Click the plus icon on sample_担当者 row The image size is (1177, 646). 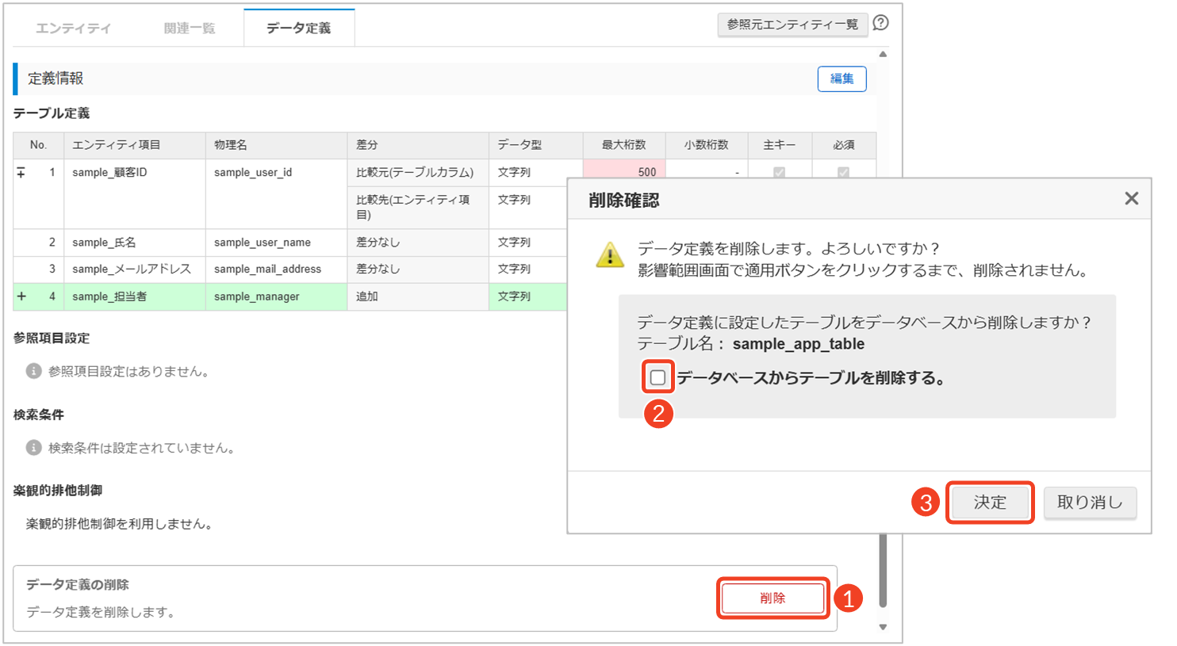[21, 296]
